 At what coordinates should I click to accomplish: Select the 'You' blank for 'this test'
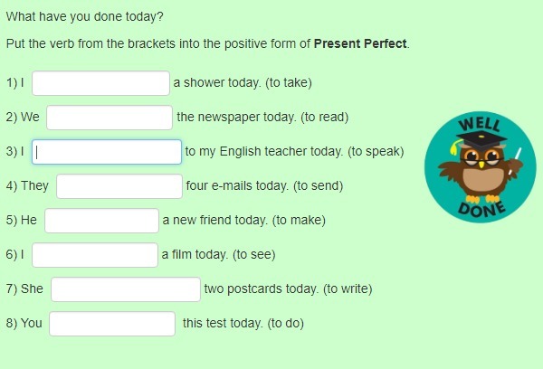click(x=112, y=324)
